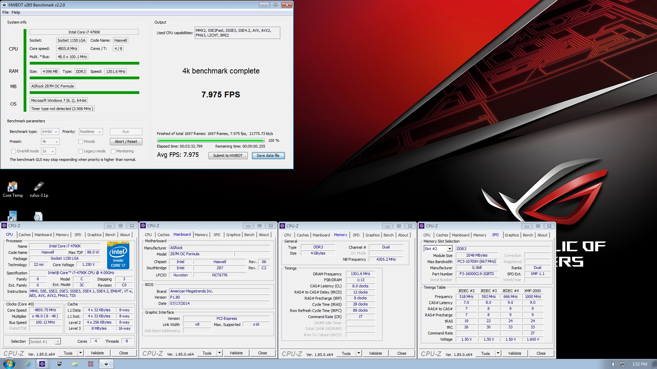Click Save data file button
657x369 pixels.
tap(268, 155)
